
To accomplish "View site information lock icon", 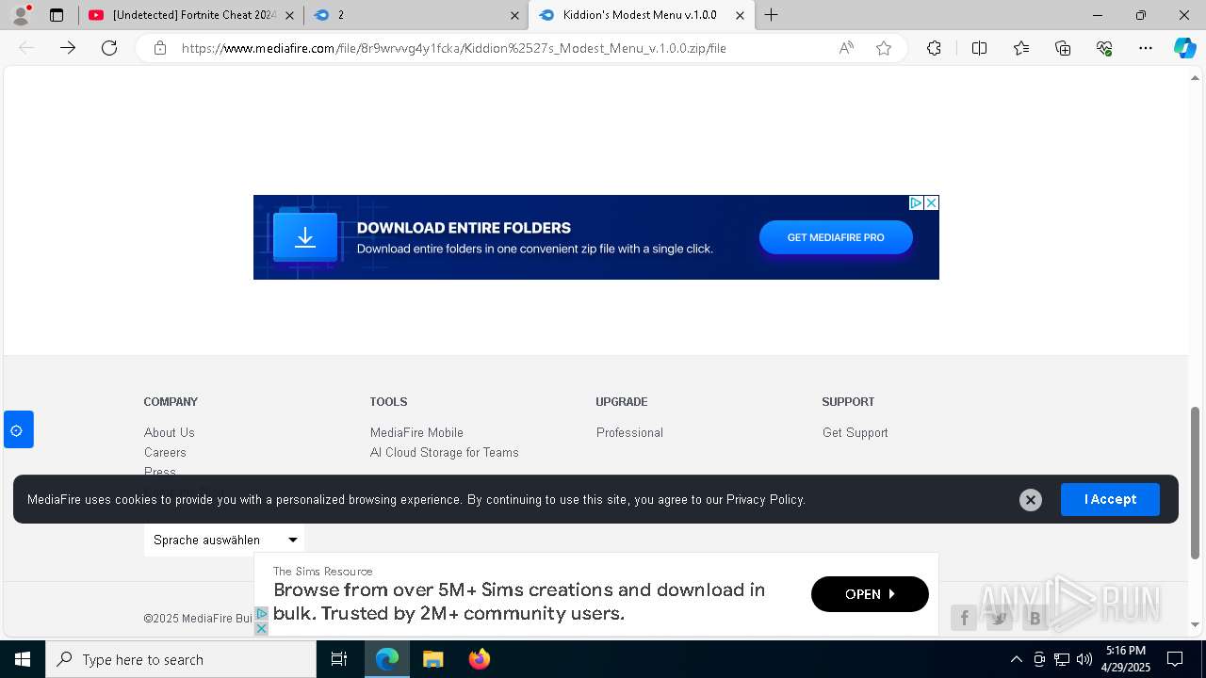I will 160,48.
